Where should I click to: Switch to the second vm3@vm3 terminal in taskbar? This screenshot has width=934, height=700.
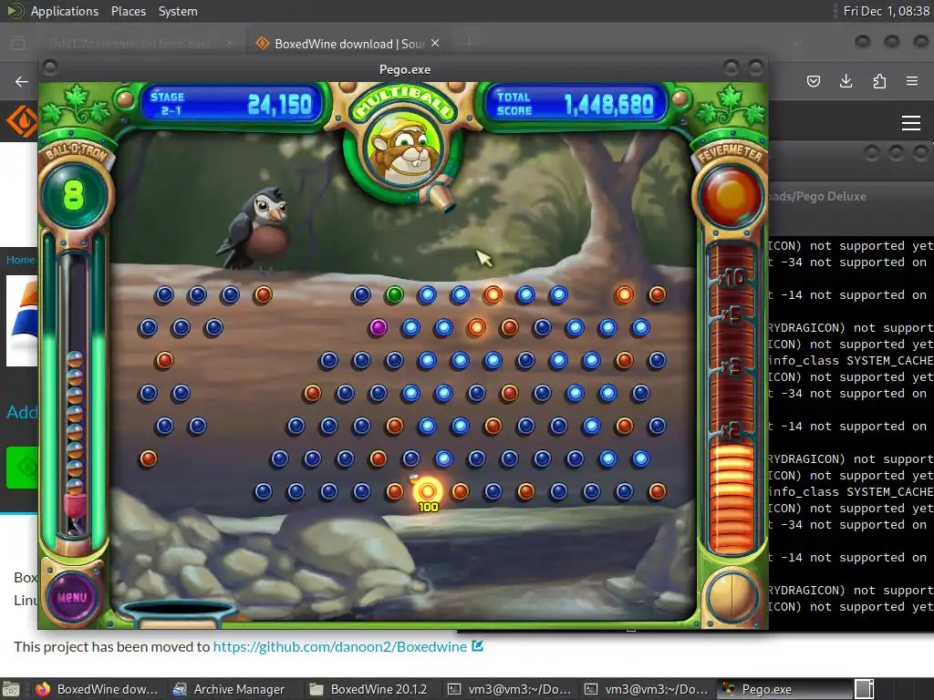tap(647, 689)
